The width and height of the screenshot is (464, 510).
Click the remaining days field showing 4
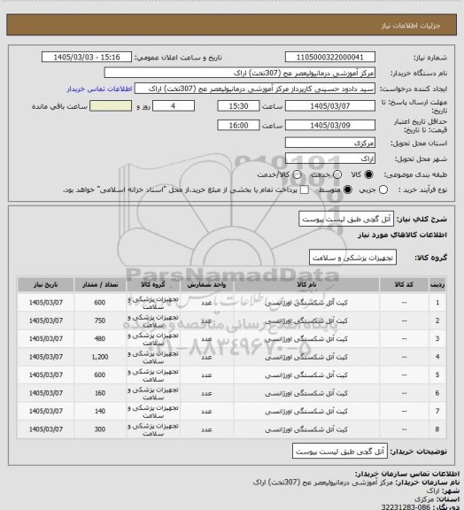coord(174,106)
